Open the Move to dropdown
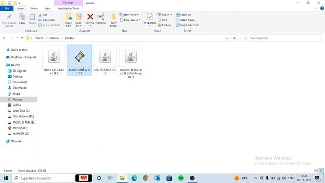This screenshot has width=325, height=183. (68, 20)
